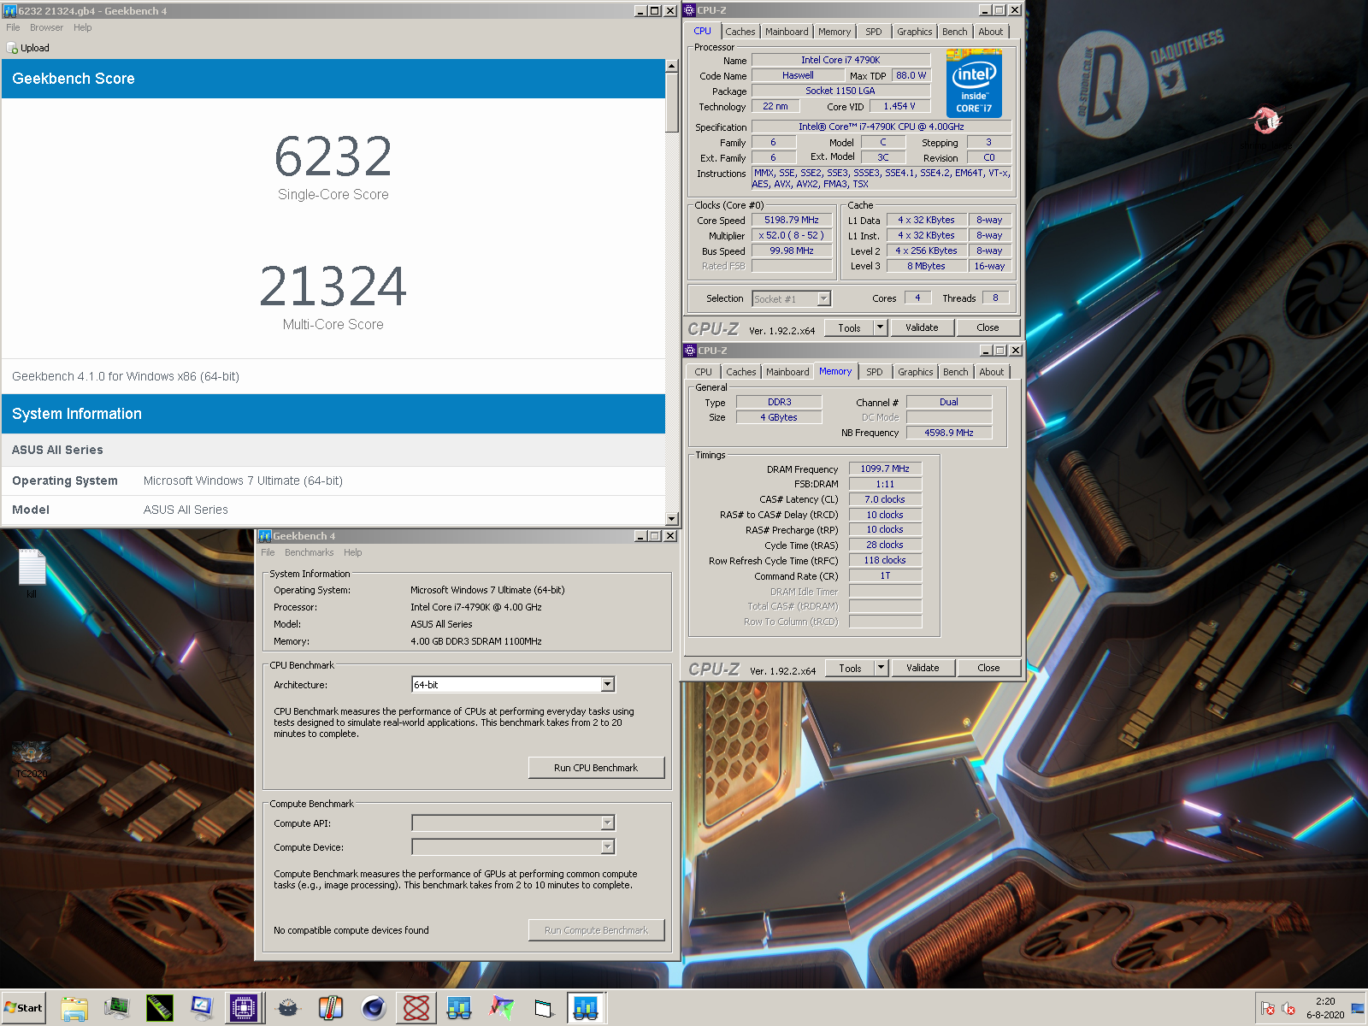Select the TC2020 desktop shortcut icon
The image size is (1368, 1026).
point(32,759)
